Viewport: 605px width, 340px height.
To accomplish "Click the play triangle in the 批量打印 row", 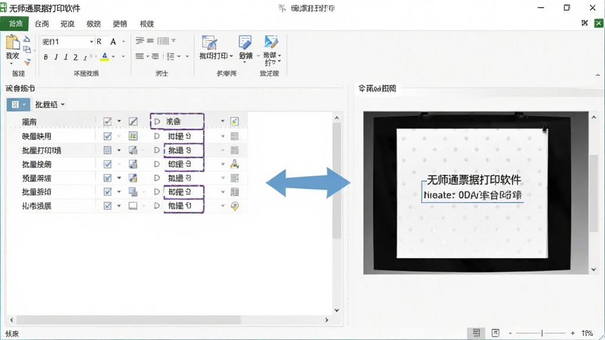I will tap(157, 151).
